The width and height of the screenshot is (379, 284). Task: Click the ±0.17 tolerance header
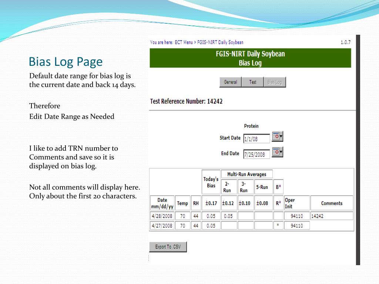pyautogui.click(x=211, y=203)
